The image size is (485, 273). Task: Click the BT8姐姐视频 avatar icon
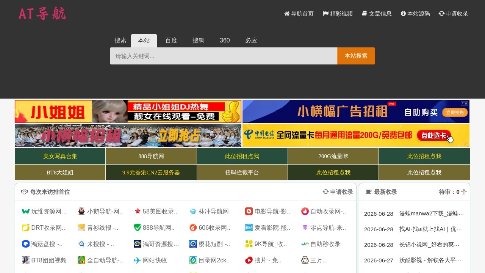pos(26,260)
